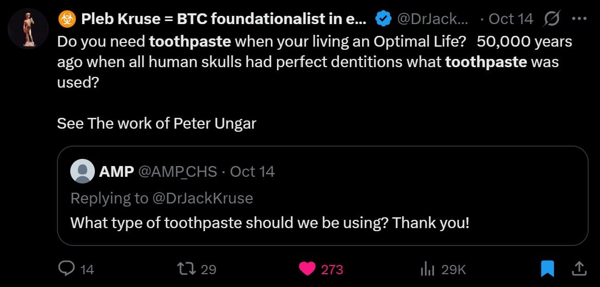Click the reply comment bubble icon
The width and height of the screenshot is (600, 287).
pyautogui.click(x=67, y=269)
